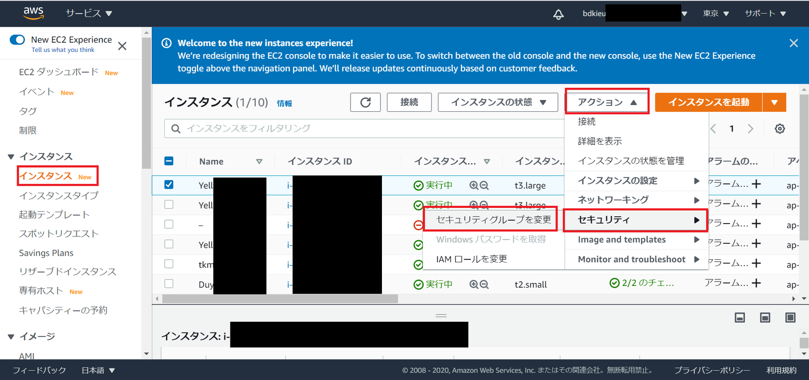Viewport: 809px width, 380px height.
Task: Sort by Name column arrow
Action: click(259, 161)
